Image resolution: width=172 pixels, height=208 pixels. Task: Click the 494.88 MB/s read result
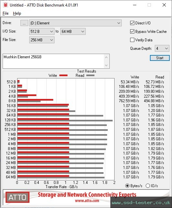tap(154, 101)
